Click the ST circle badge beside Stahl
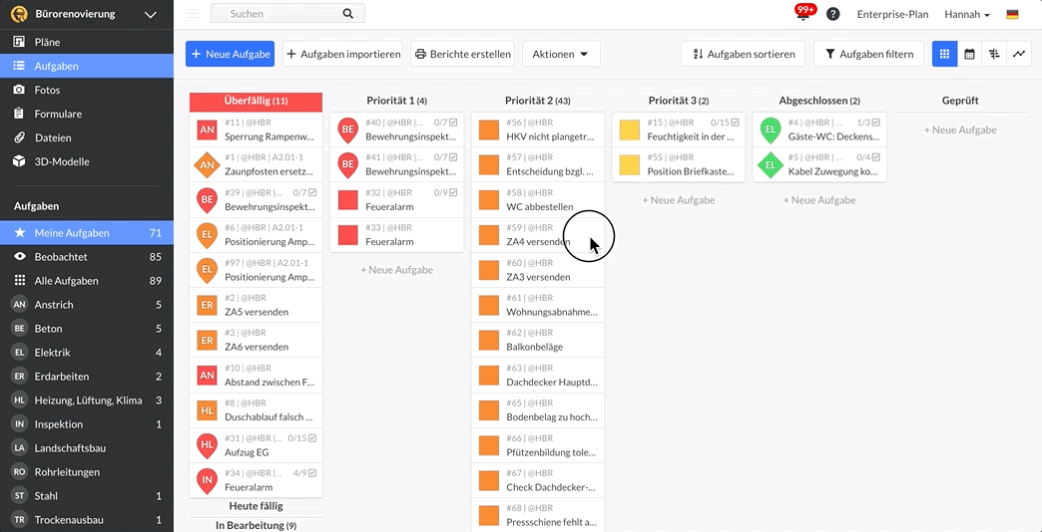 coord(19,495)
